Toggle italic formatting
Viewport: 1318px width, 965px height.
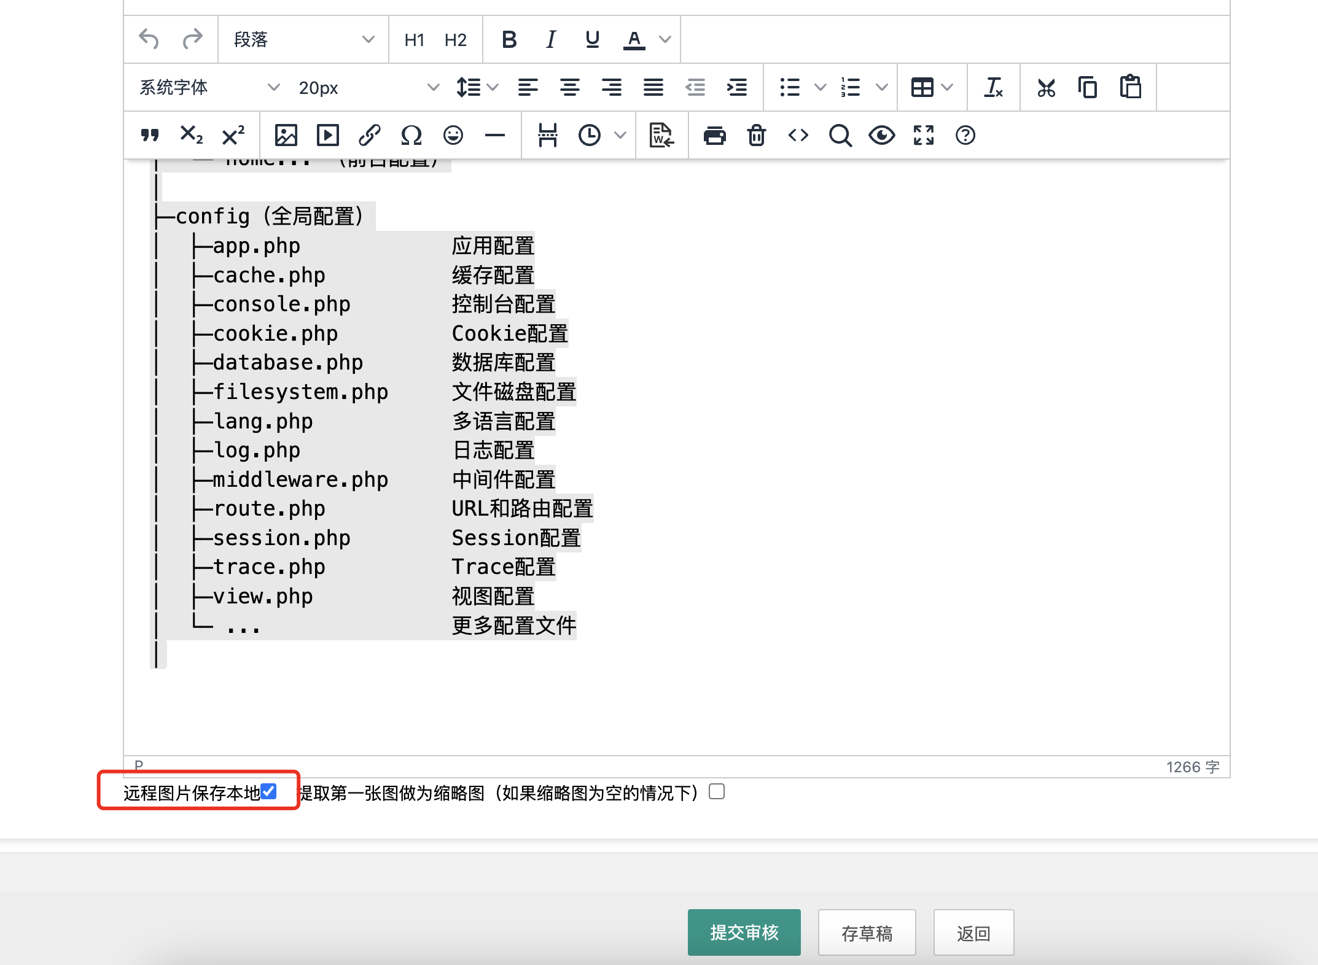click(551, 40)
